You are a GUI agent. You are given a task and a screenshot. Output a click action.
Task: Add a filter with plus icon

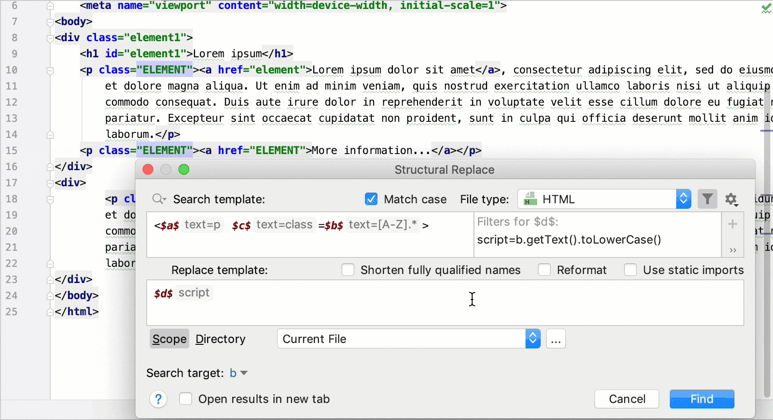(733, 224)
